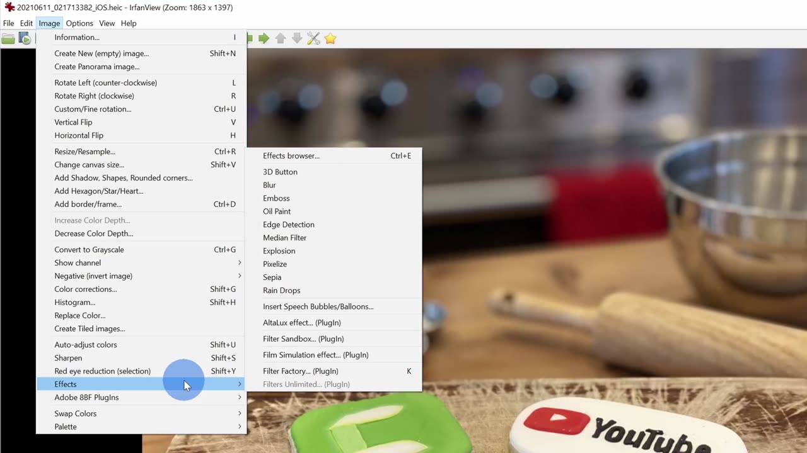Choose Create Panorama image...
This screenshot has height=453, width=807.
[x=141, y=67]
